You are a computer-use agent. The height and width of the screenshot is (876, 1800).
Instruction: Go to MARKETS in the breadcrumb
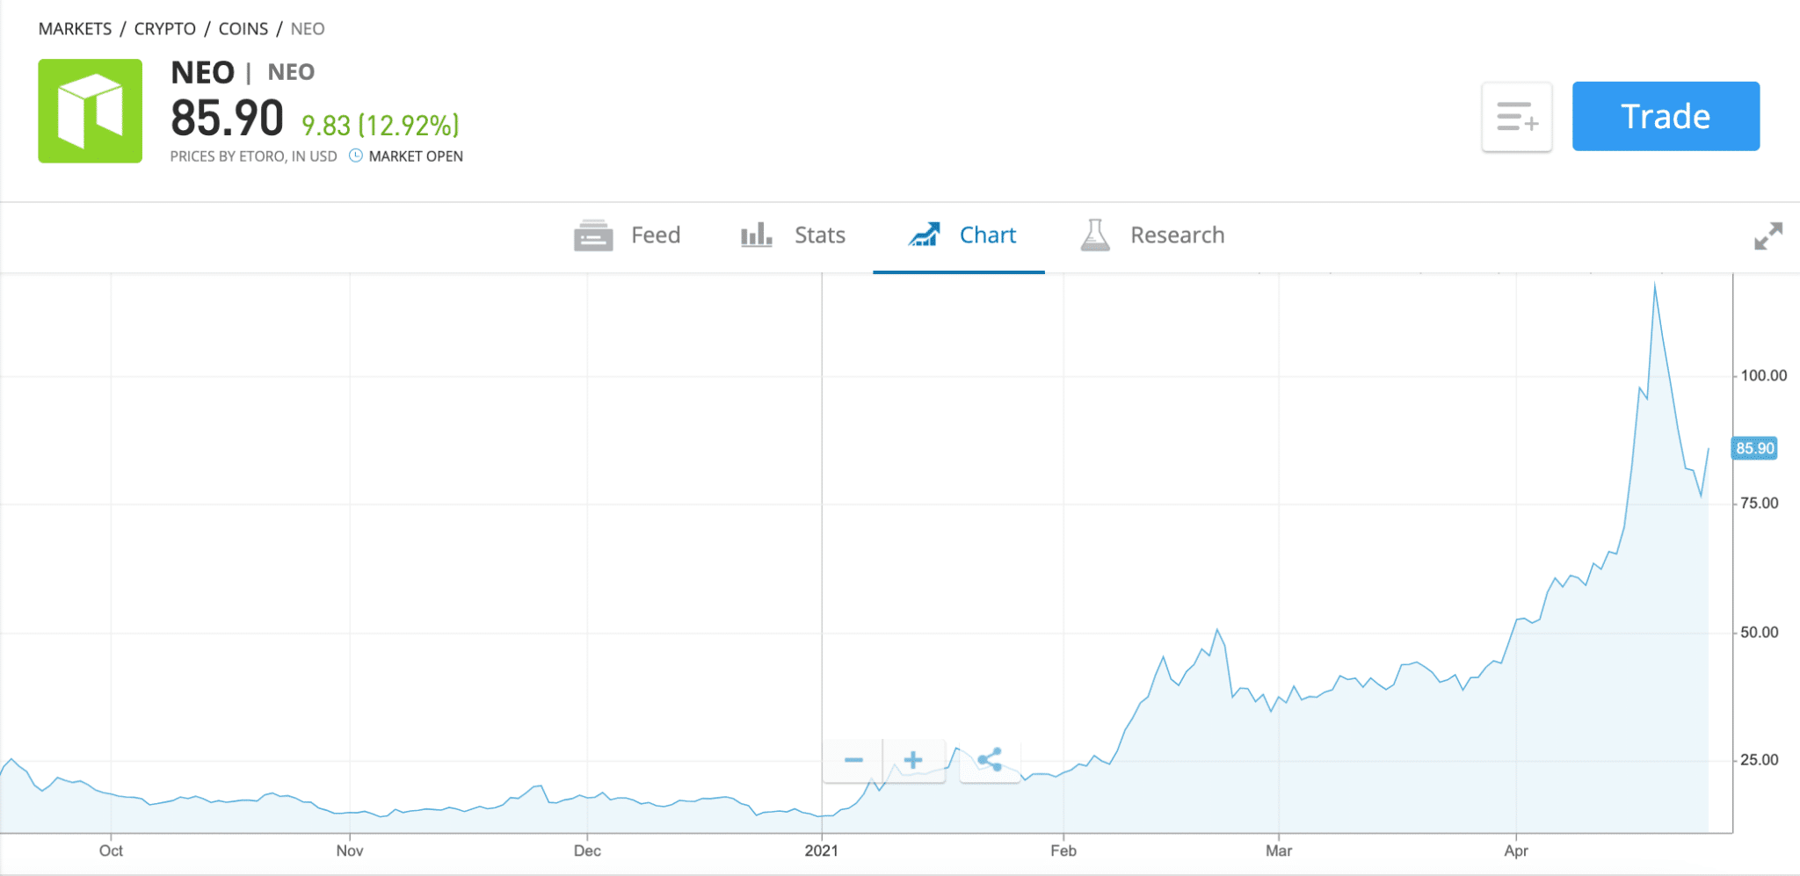coord(75,29)
